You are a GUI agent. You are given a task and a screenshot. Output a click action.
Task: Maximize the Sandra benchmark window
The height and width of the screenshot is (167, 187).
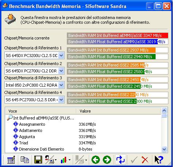[x=158, y=6]
